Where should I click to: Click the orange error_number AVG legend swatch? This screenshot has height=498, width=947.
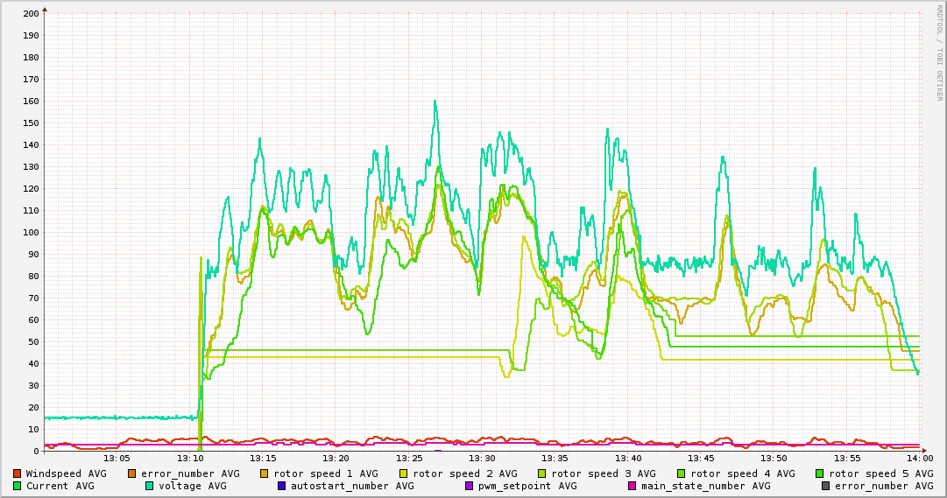[x=132, y=473]
